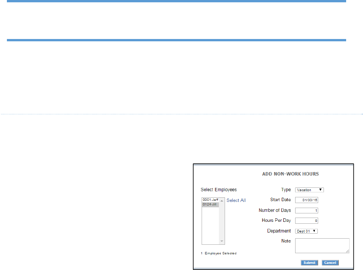Click the Submit button

(x=309, y=263)
